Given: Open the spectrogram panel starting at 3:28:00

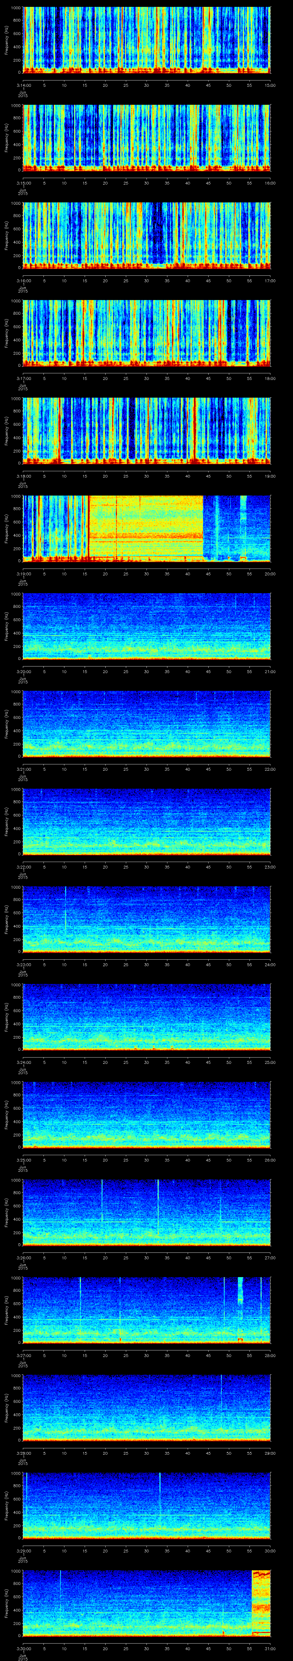Looking at the screenshot, I should 147,1408.
